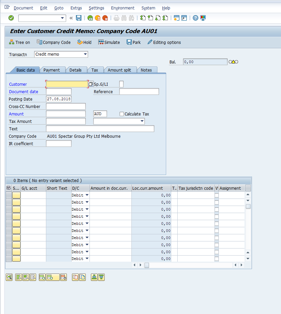Click the Park document icon
Viewport: 281px width, 314px height.
(x=133, y=42)
